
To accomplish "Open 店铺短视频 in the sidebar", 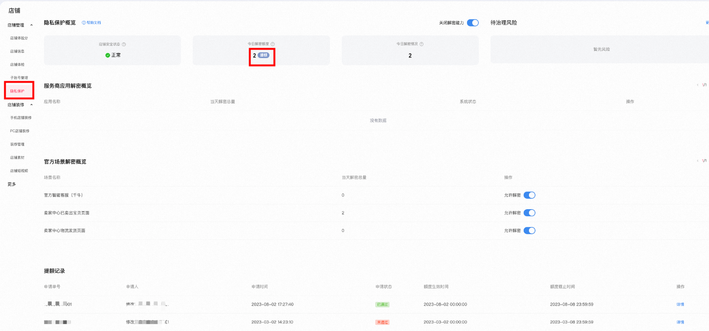I will (x=19, y=170).
